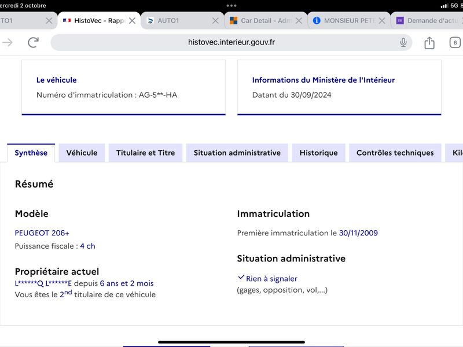Open the Synthèse tab

click(x=31, y=153)
